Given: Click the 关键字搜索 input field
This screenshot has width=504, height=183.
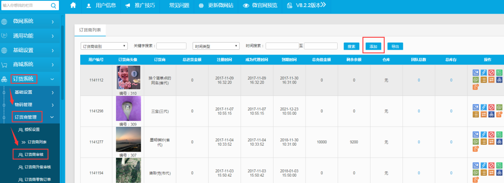Looking at the screenshot, I should 171,46.
